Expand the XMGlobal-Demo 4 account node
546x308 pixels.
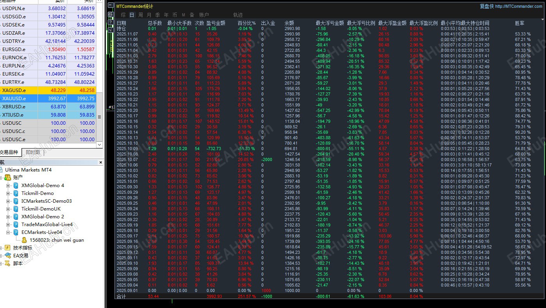(8, 186)
